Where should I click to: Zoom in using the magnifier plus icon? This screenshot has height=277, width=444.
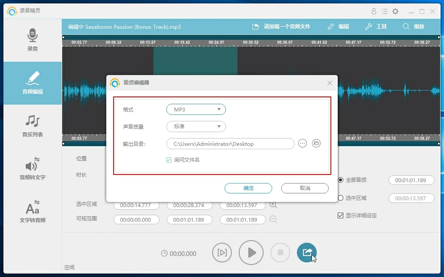click(x=273, y=205)
